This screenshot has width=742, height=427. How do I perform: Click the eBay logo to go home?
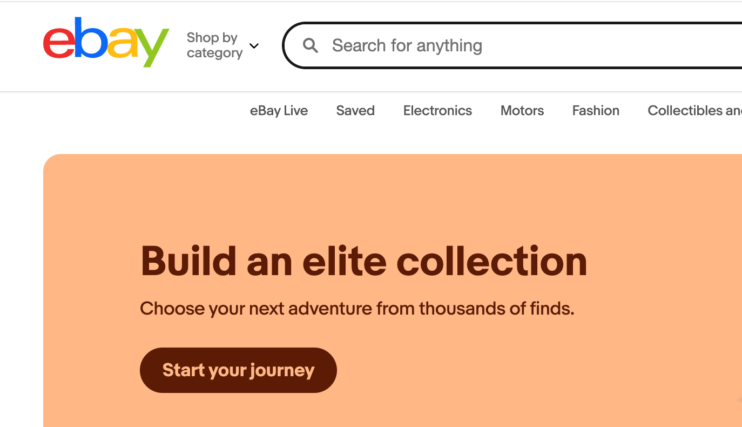(x=105, y=43)
